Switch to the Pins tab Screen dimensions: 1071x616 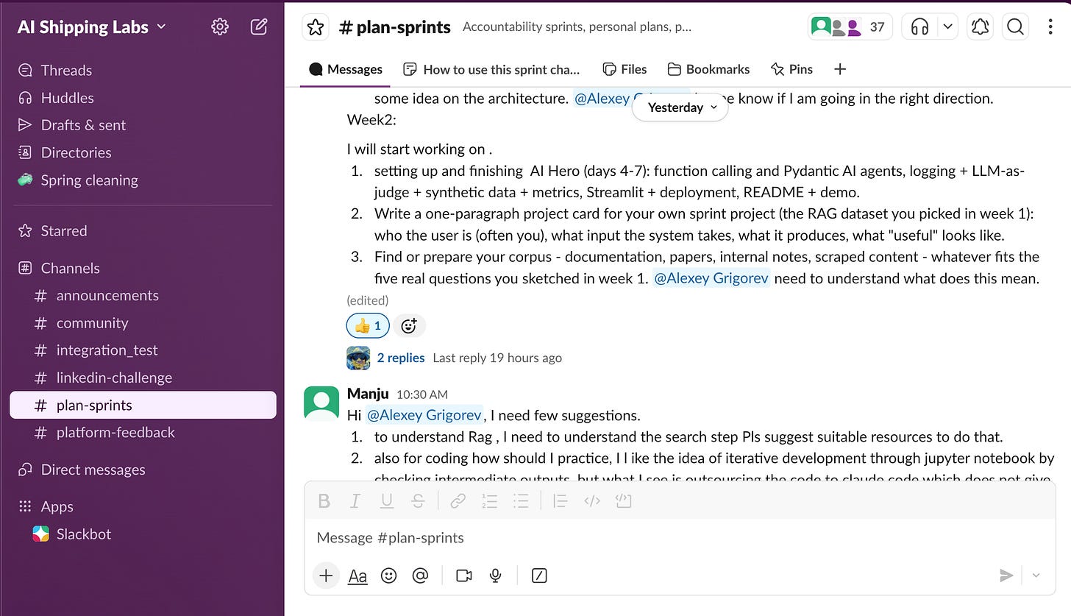click(x=791, y=69)
